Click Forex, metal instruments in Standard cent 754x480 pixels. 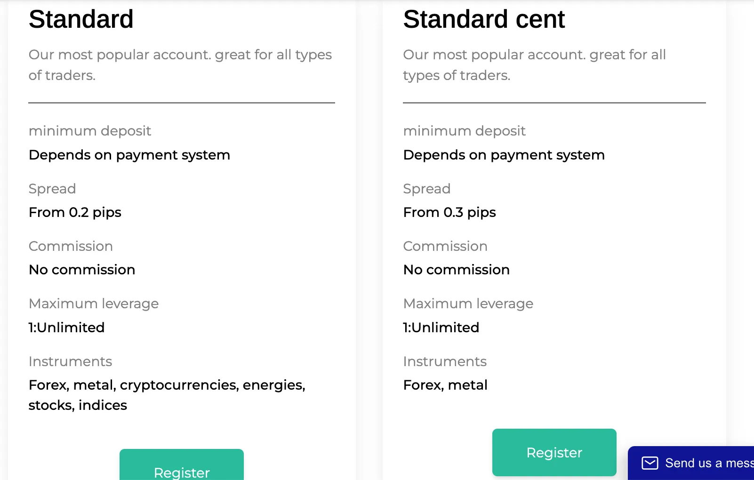tap(445, 385)
